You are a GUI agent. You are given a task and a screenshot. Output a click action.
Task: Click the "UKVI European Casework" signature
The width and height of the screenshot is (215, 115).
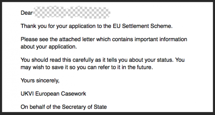point(53,94)
